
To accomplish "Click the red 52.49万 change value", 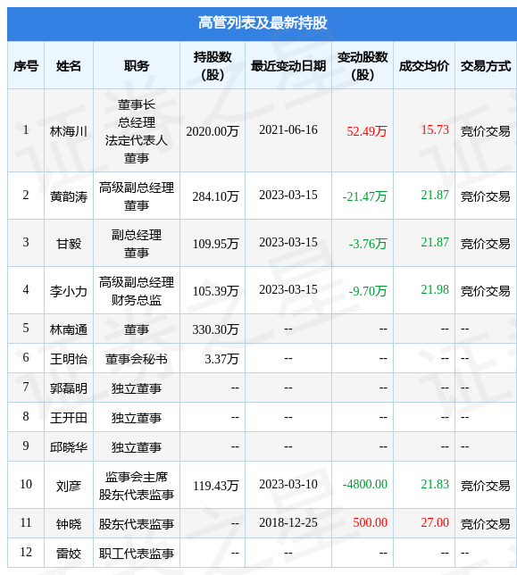I will click(x=367, y=130).
